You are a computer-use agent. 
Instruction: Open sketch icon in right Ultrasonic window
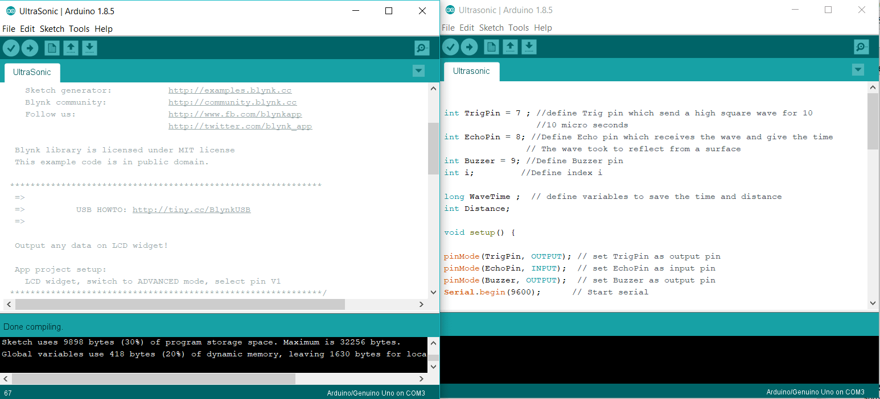510,47
